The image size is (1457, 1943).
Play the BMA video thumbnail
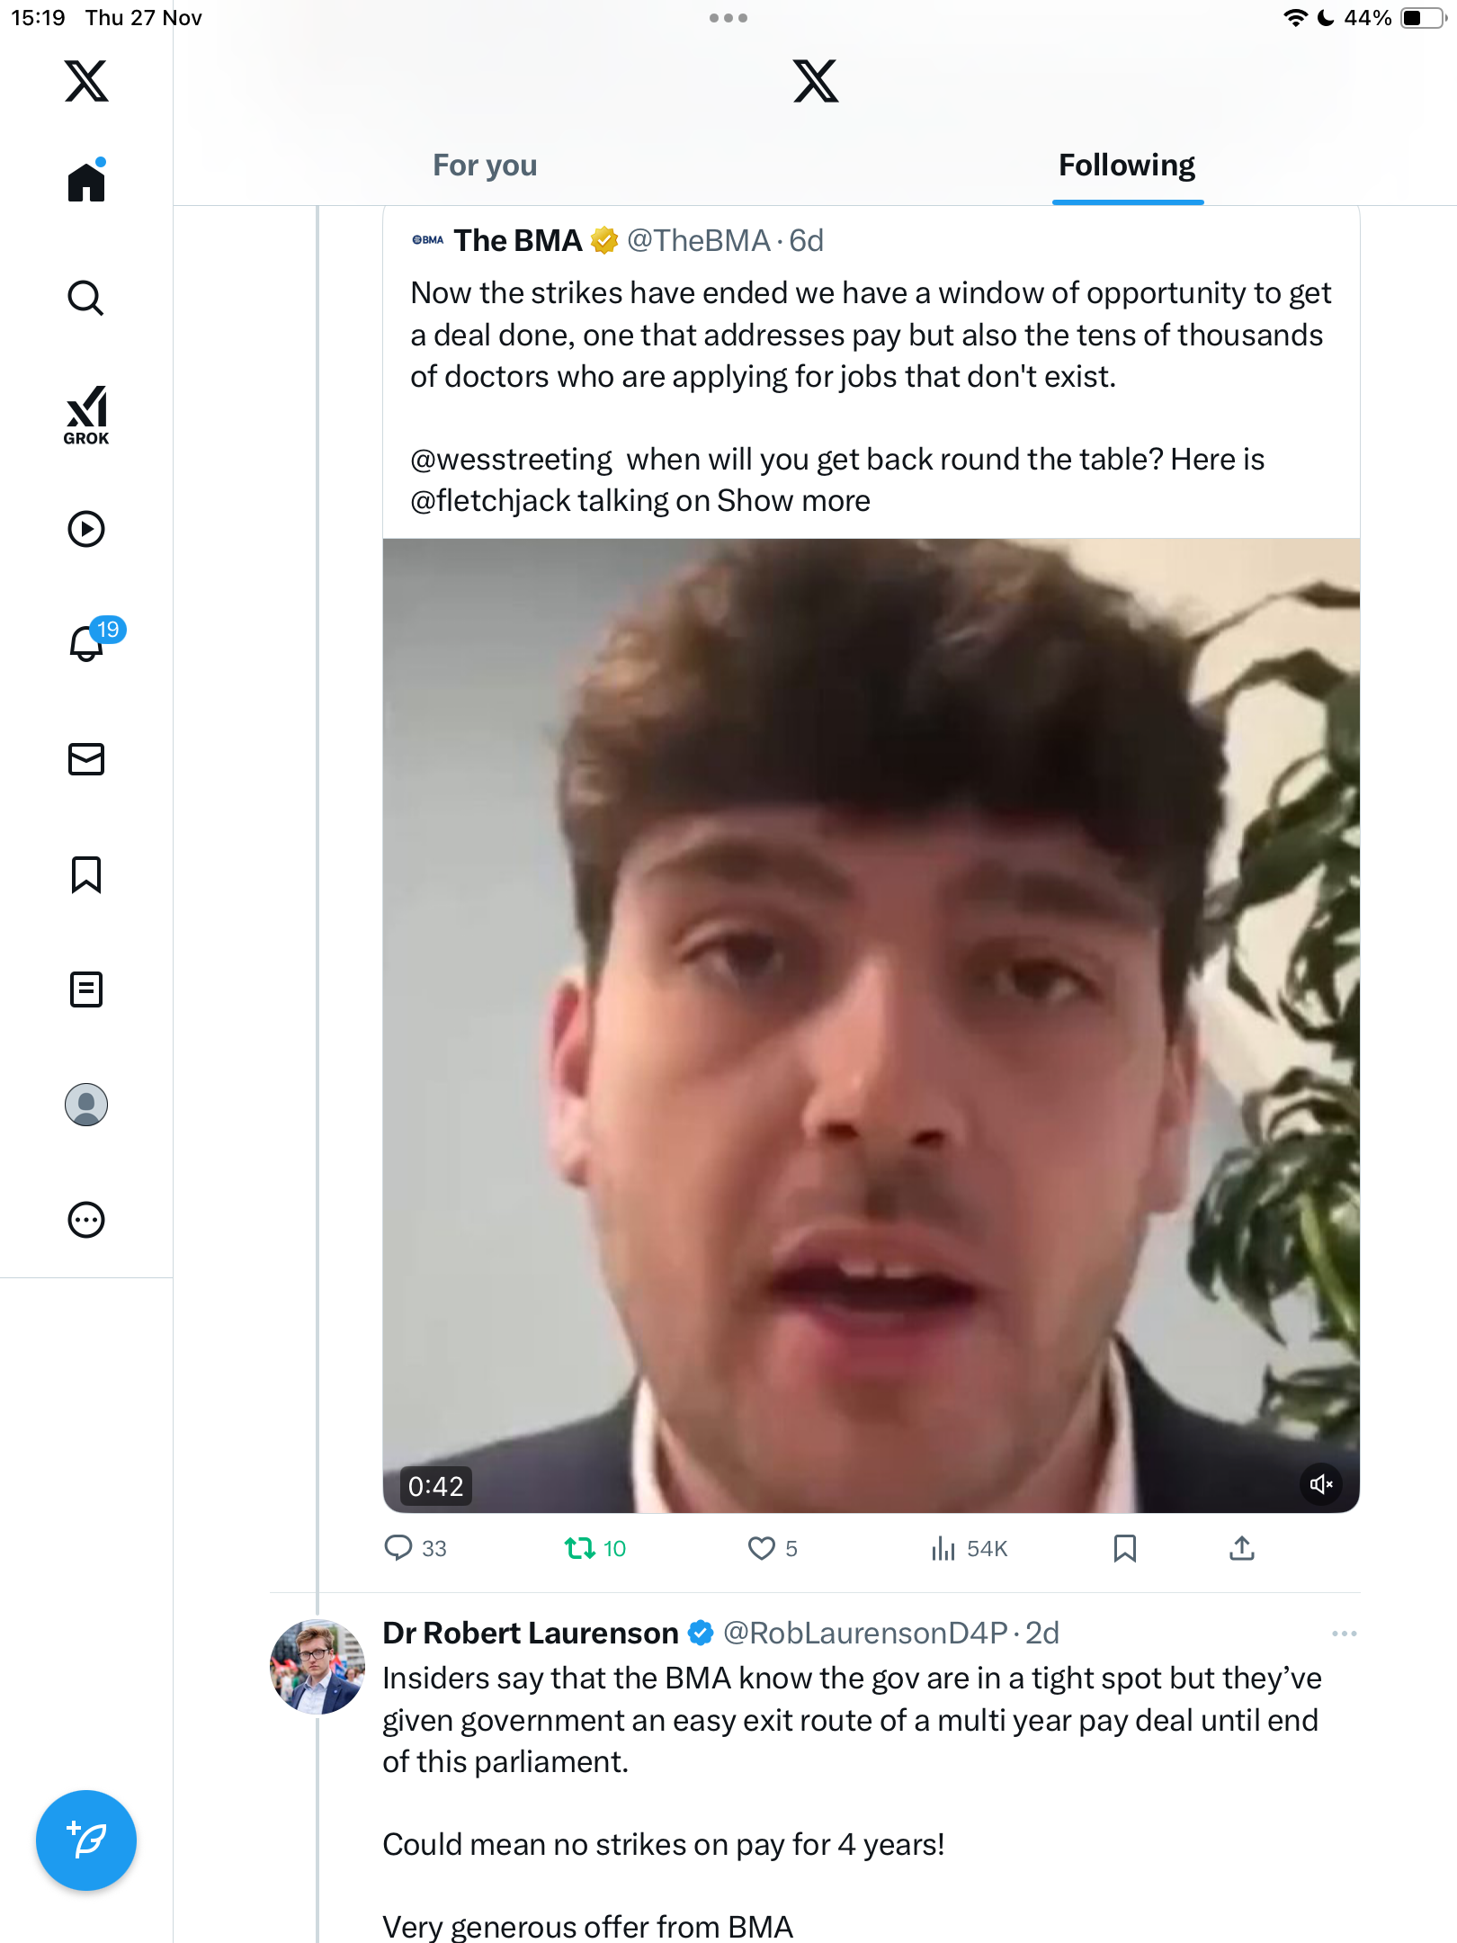[871, 1025]
